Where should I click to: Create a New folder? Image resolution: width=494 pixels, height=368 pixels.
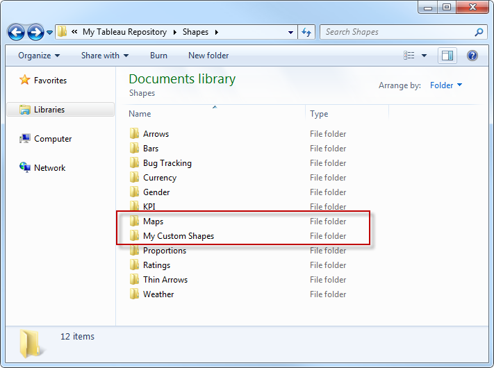(208, 56)
